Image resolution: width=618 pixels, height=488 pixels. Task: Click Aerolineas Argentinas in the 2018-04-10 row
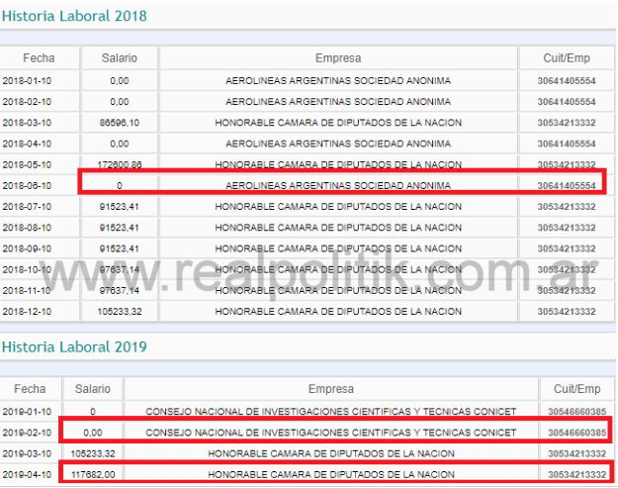point(338,144)
